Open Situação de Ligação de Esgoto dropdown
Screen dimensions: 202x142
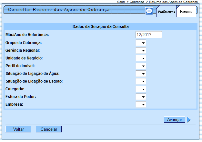[x=141, y=81]
